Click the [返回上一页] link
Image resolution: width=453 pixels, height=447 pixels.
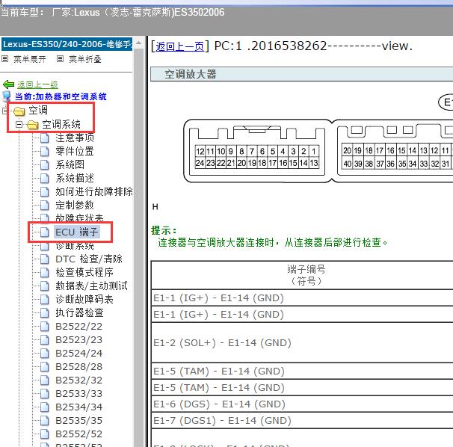pos(179,46)
